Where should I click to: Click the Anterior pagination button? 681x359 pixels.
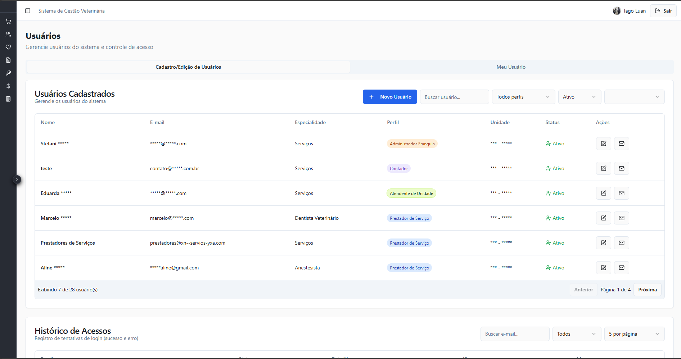pos(583,290)
